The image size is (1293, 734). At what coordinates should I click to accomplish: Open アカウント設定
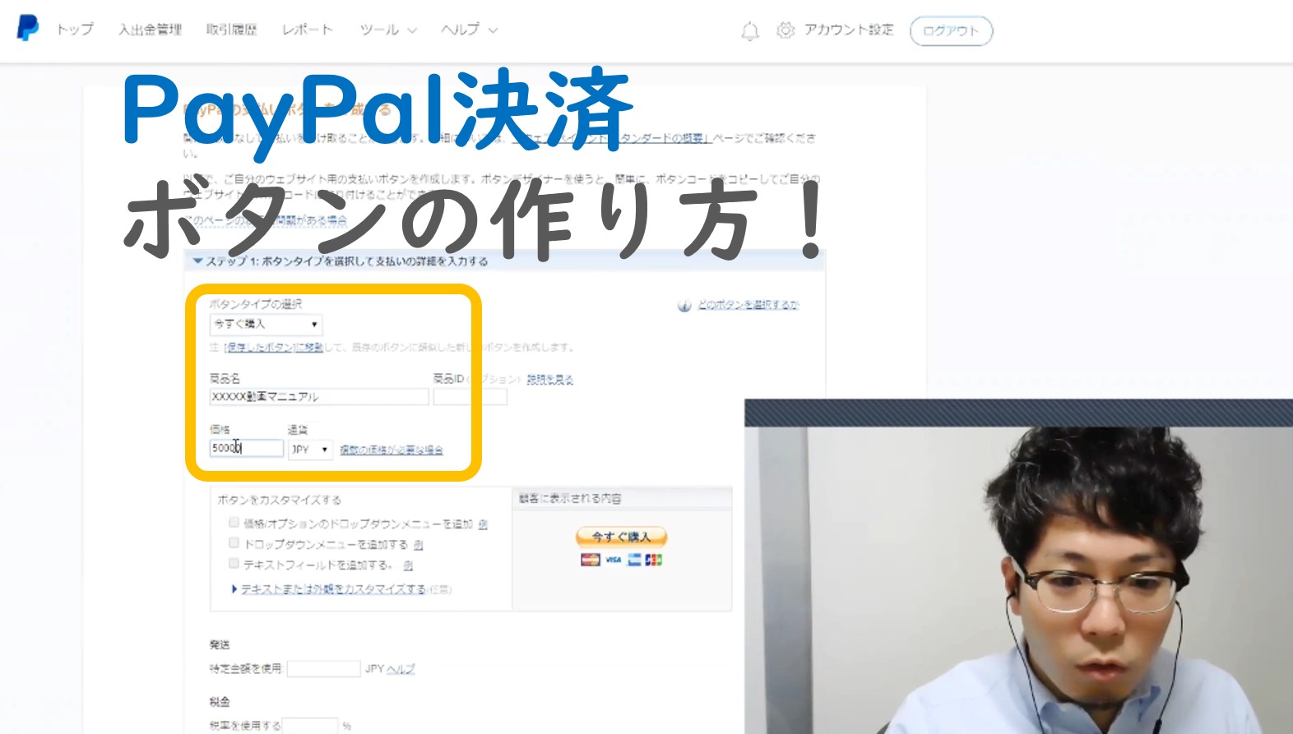tap(848, 30)
